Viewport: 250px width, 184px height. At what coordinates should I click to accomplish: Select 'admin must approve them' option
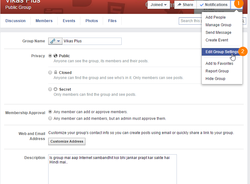(50, 119)
